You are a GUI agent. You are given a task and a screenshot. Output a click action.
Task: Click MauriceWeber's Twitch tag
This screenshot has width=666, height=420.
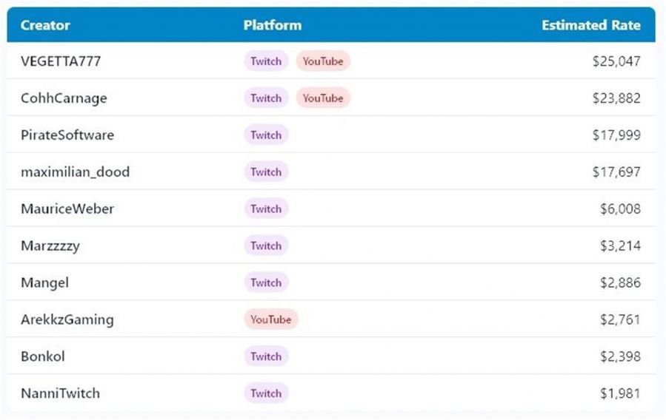tap(266, 209)
